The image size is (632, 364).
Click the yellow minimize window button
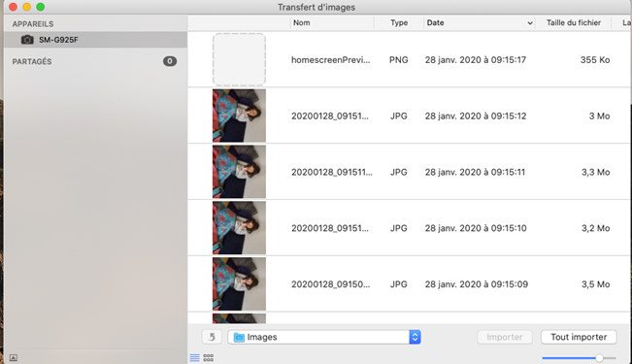pos(26,7)
